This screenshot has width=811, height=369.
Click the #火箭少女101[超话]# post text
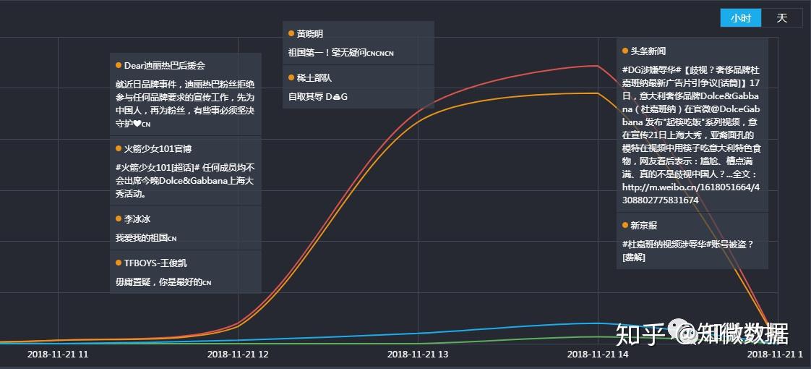click(x=185, y=181)
